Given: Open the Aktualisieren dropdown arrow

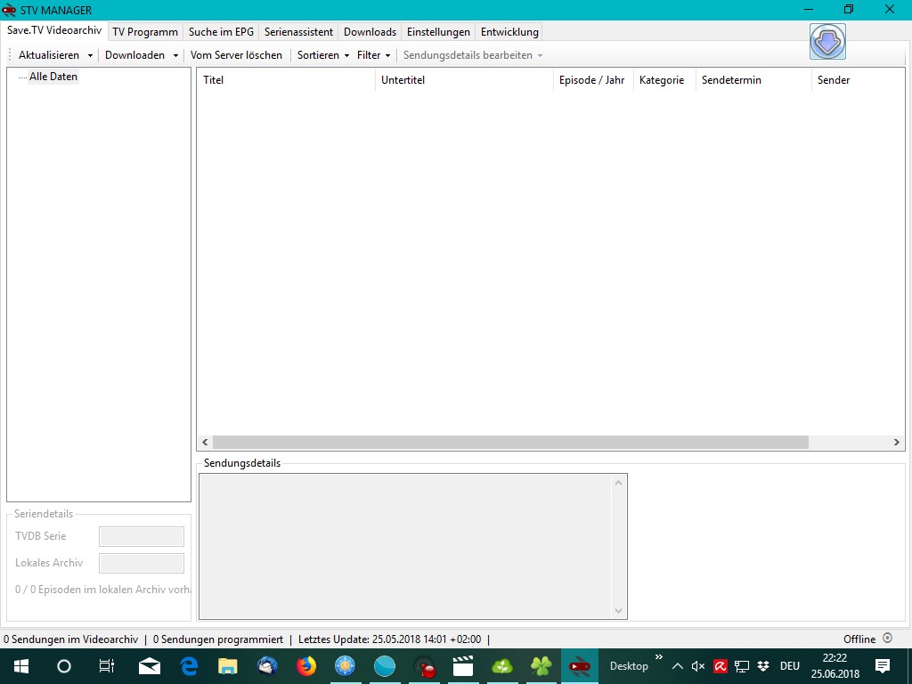Looking at the screenshot, I should click(x=90, y=55).
